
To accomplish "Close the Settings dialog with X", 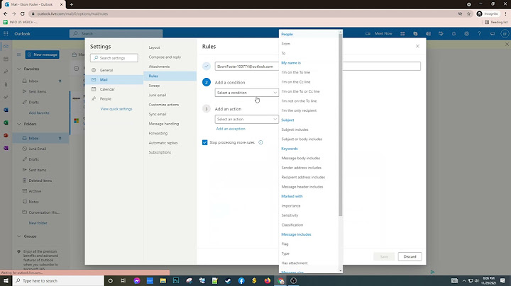I will [417, 46].
